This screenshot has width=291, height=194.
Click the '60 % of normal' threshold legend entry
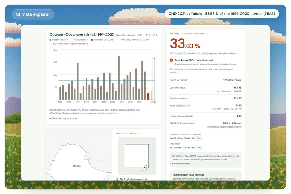(x=69, y=44)
